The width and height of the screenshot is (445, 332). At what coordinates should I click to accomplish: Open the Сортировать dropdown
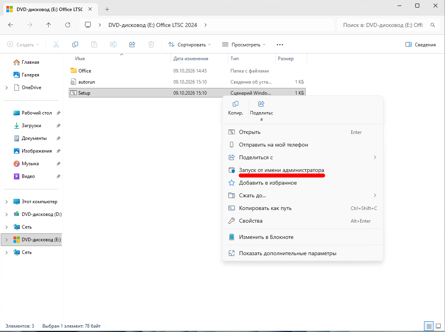click(190, 45)
